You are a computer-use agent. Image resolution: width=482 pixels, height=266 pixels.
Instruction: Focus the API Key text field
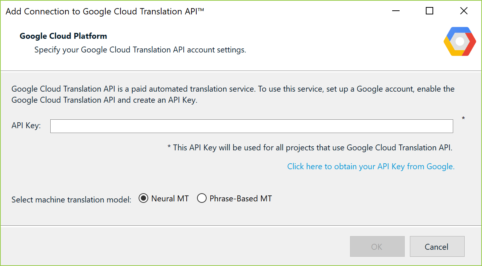[251, 126]
